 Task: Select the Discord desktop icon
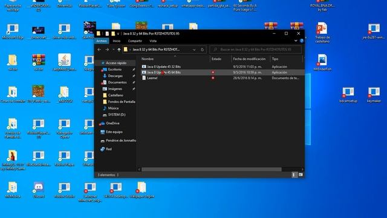point(39,190)
